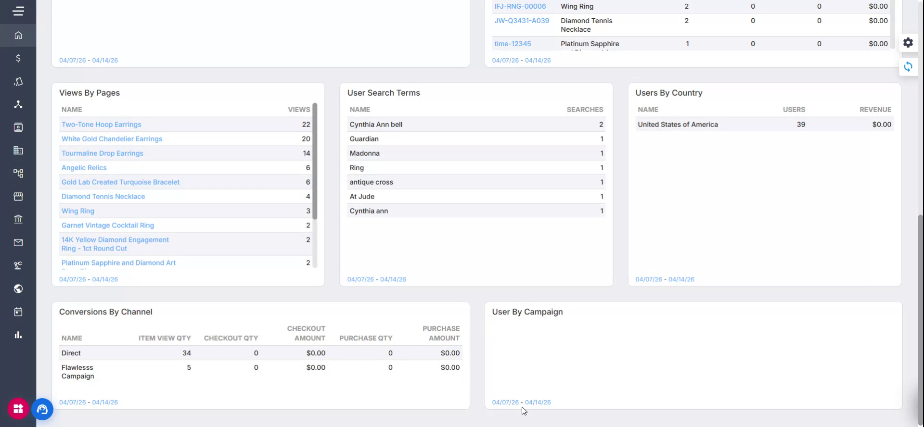Click the REVENUE column header
The width and height of the screenshot is (924, 427).
tap(875, 110)
